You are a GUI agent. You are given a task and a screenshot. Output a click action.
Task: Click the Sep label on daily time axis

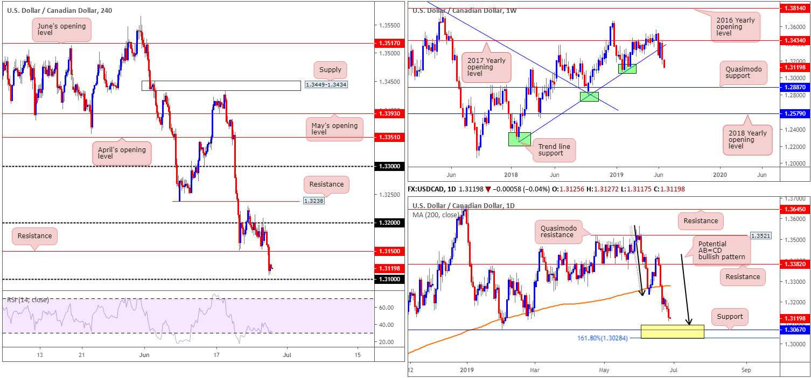(x=745, y=370)
